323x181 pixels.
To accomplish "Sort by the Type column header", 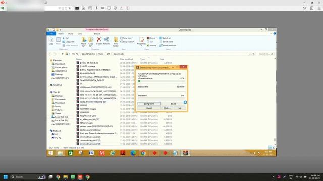I will pos(142,59).
